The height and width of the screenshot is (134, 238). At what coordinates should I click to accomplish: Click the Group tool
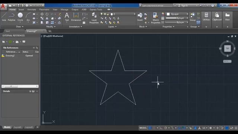[x=193, y=17]
